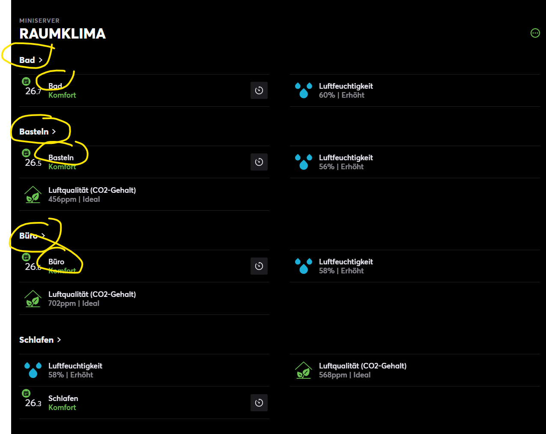The image size is (546, 434).
Task: Open the green three-dot options menu
Action: (x=535, y=33)
